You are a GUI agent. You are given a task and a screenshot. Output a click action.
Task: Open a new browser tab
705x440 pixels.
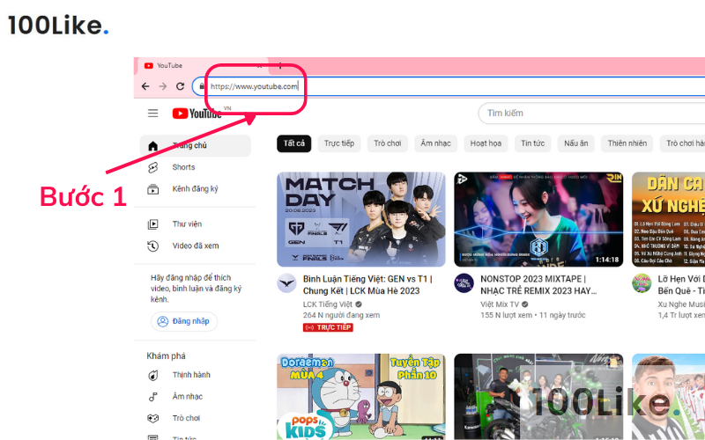tap(280, 66)
